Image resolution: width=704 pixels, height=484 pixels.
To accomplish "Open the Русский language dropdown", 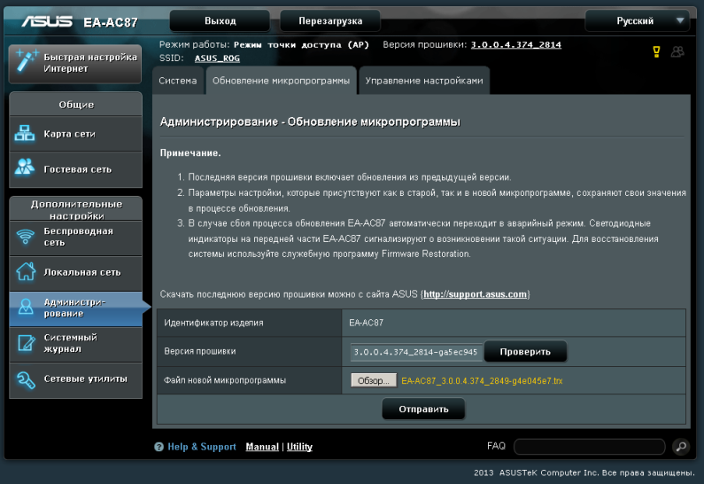I will 637,20.
